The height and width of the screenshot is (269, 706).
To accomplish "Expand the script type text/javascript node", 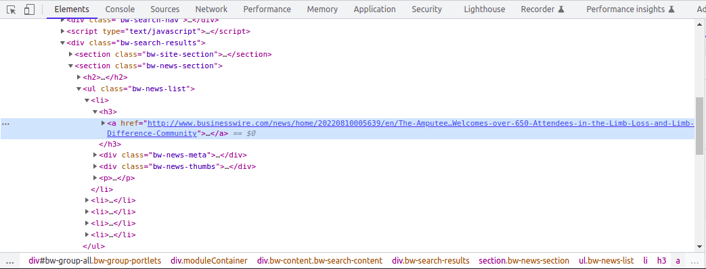I will click(62, 32).
